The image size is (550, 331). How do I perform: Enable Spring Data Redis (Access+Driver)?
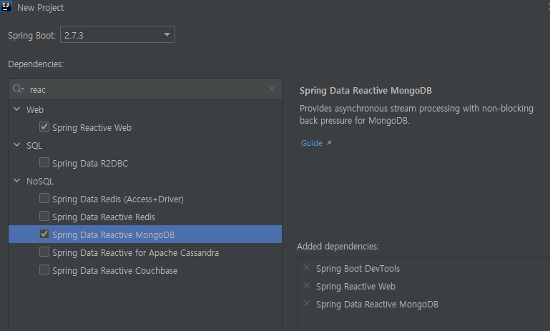coord(44,199)
